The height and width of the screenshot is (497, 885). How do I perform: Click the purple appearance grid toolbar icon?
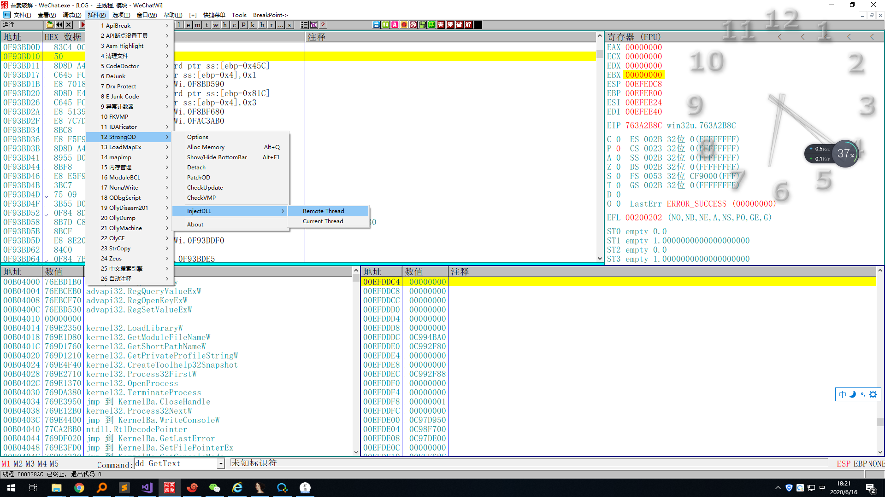[314, 25]
